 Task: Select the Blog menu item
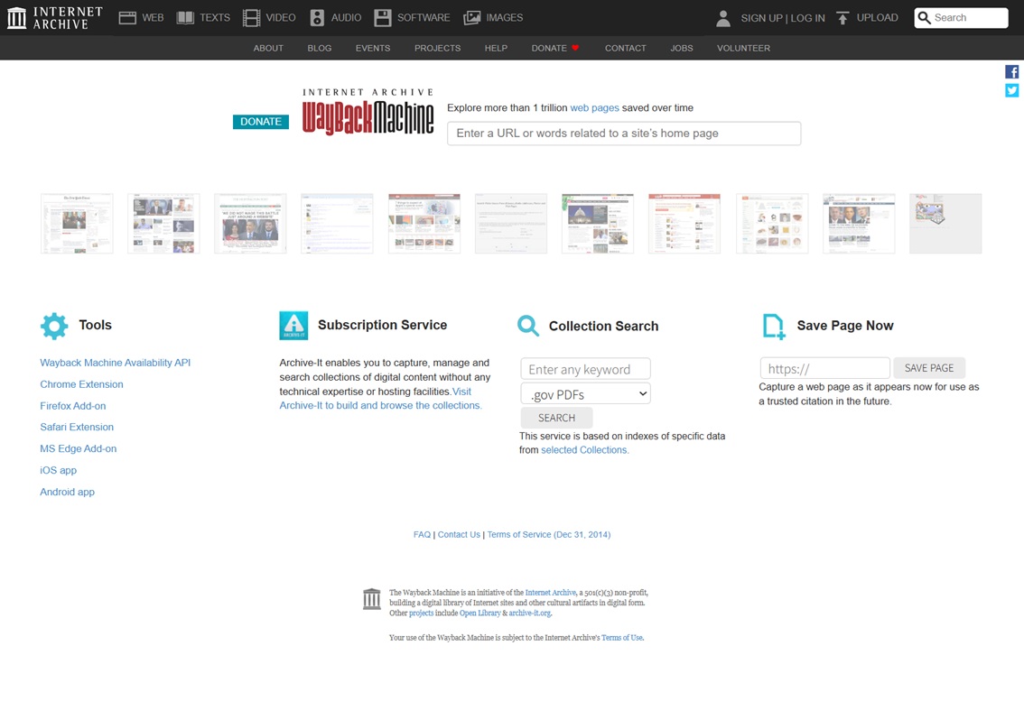point(319,48)
